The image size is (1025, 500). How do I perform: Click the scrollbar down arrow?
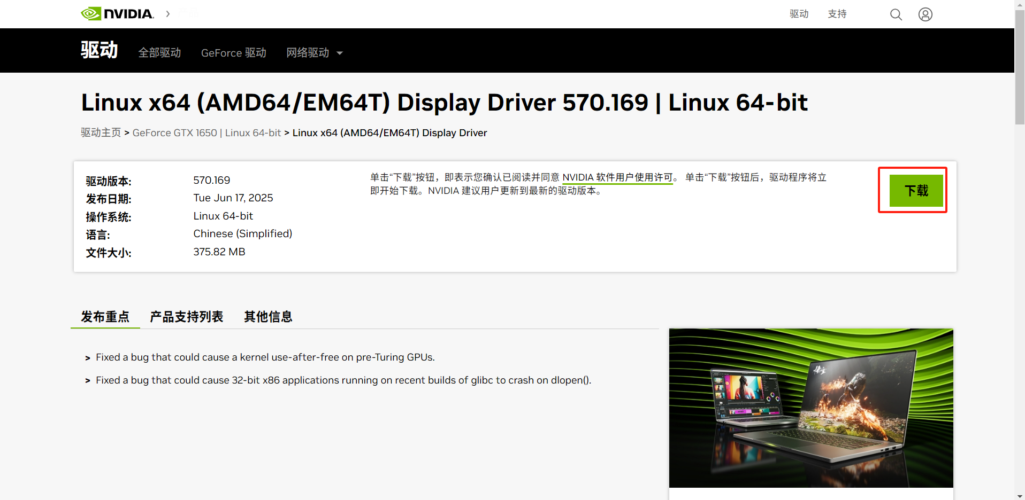point(1020,496)
